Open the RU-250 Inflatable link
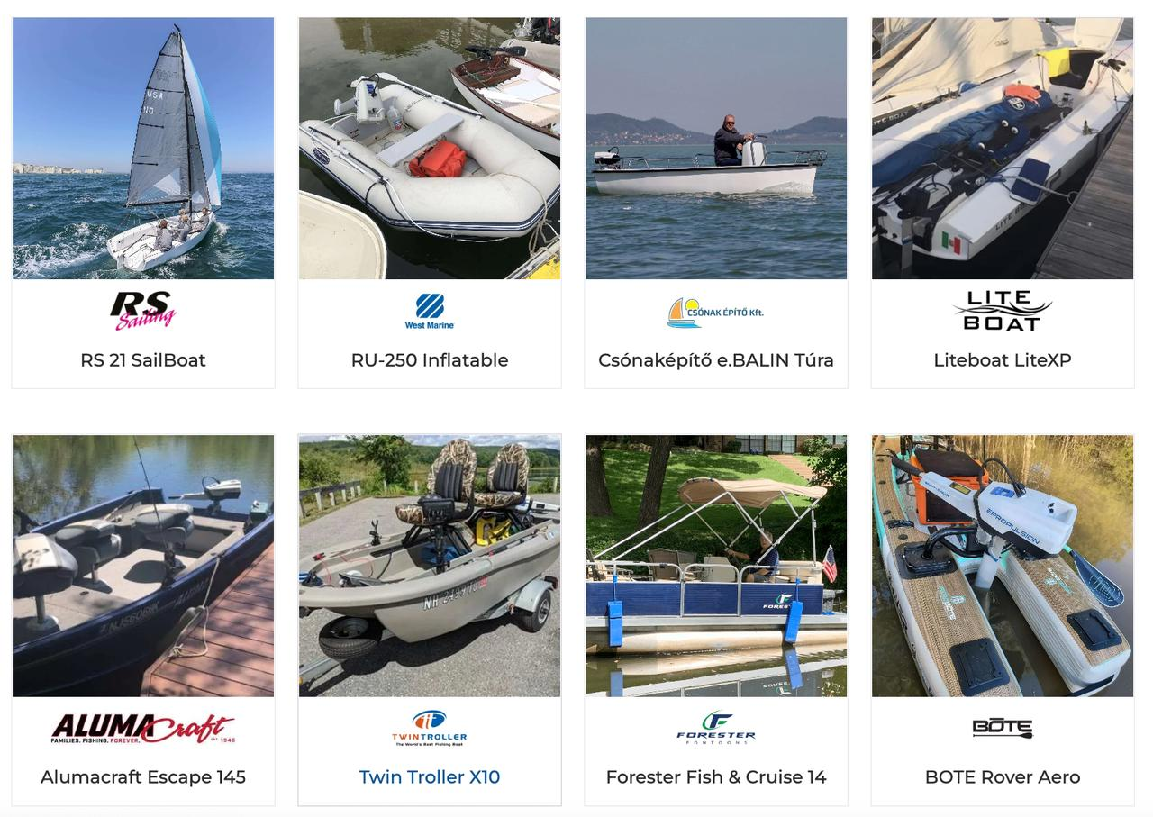The image size is (1153, 817). point(430,360)
